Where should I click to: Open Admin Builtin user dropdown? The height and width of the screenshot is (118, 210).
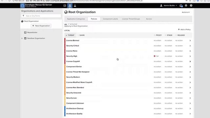coord(170,6)
